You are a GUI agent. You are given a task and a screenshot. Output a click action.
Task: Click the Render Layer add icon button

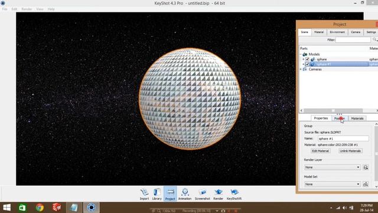pyautogui.click(x=366, y=167)
